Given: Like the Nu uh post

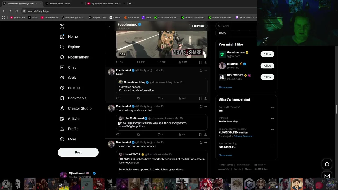Looking at the screenshot, I should pos(160,98).
